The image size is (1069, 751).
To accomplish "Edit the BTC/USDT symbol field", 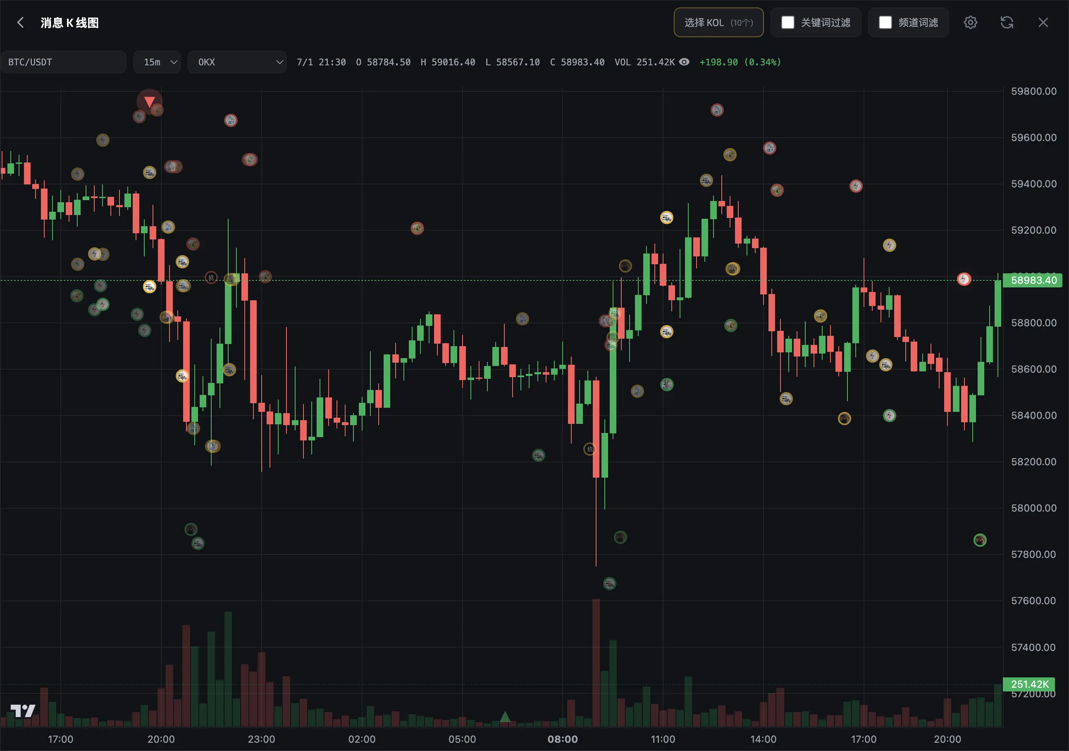I will coord(63,62).
